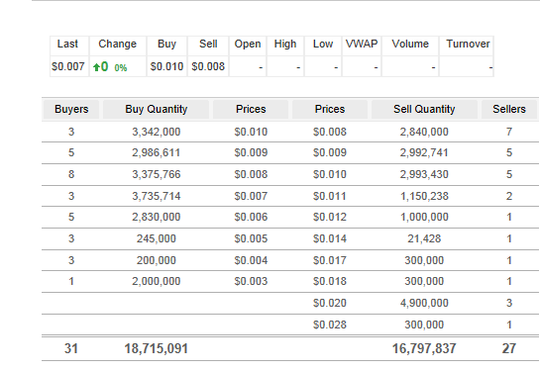Click the Buy Quantity column header
The height and width of the screenshot is (371, 540).
pos(156,110)
